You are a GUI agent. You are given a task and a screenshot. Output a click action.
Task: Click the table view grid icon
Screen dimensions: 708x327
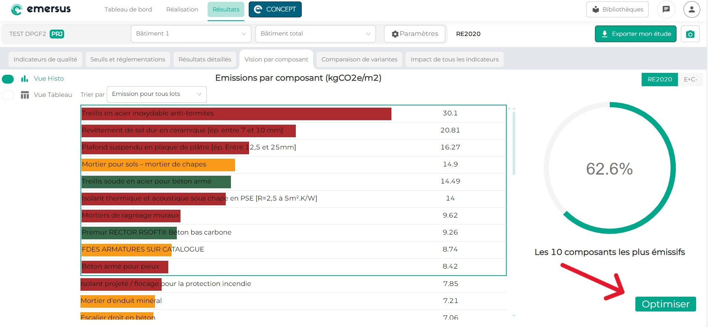(25, 95)
